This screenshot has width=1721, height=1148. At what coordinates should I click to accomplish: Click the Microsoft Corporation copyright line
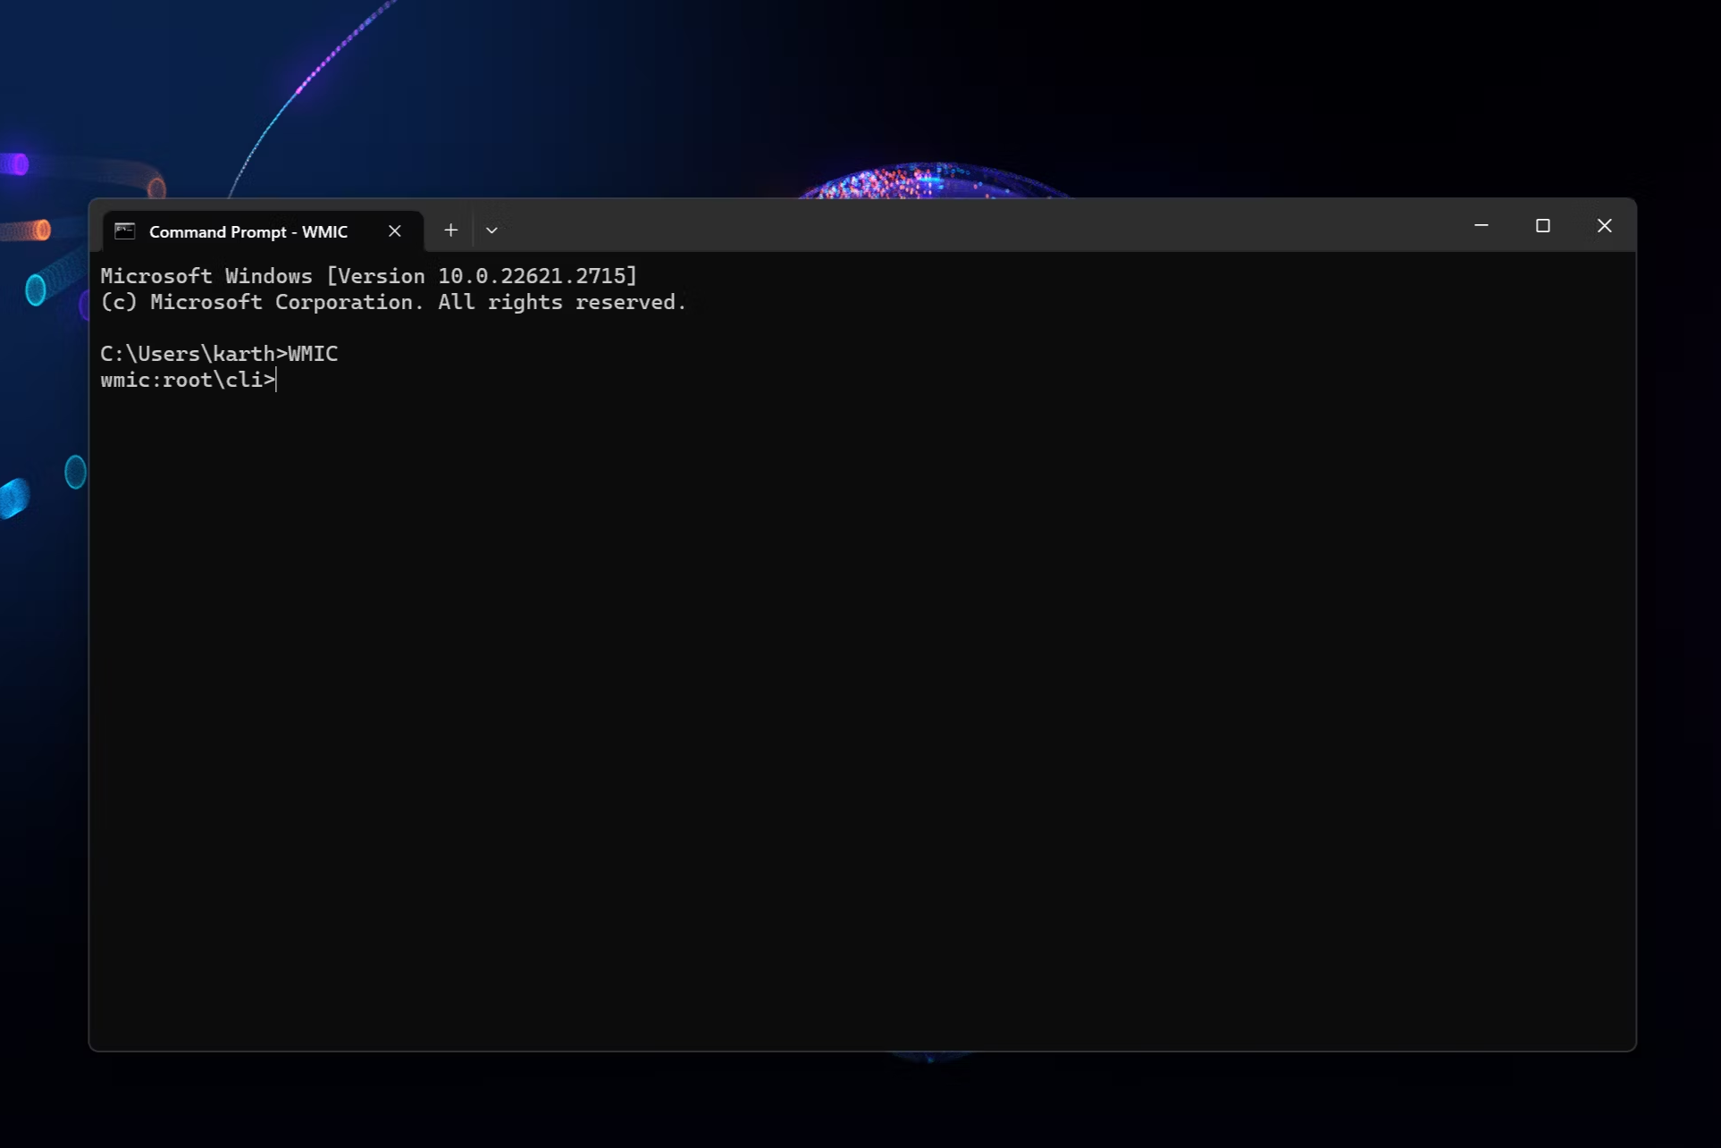pyautogui.click(x=393, y=302)
